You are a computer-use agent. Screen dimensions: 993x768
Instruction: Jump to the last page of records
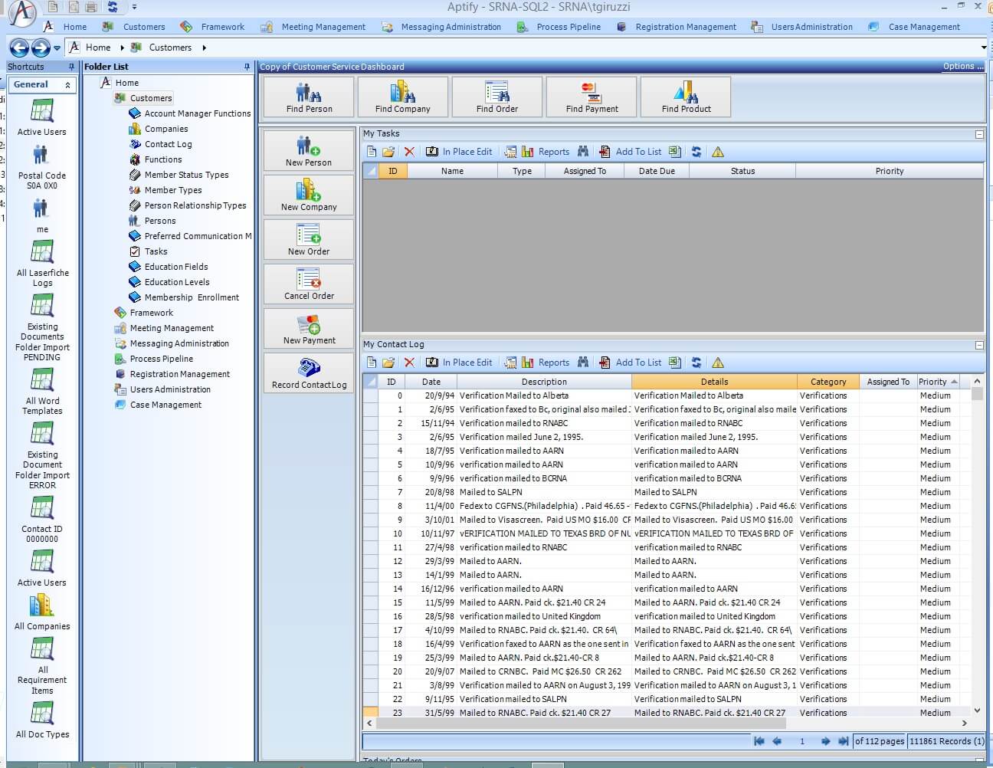pos(844,741)
